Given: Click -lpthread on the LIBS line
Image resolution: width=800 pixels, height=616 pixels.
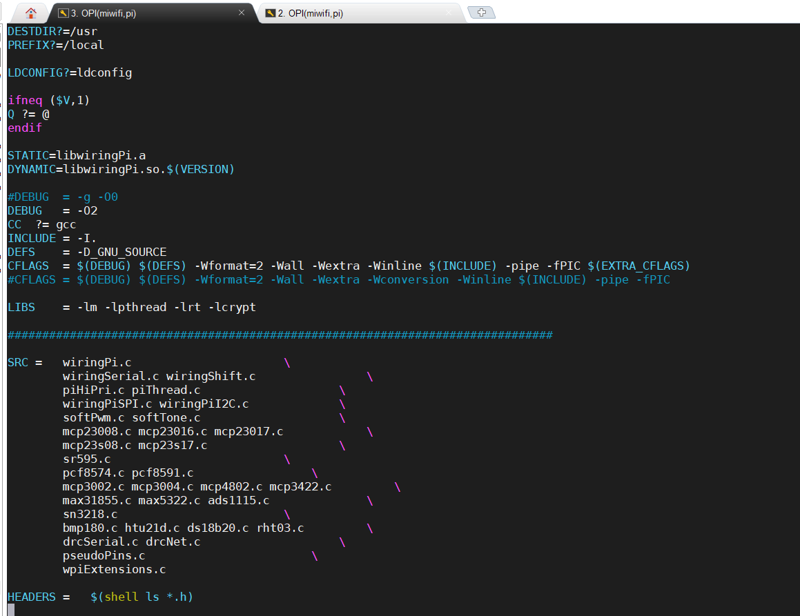Looking at the screenshot, I should click(136, 306).
